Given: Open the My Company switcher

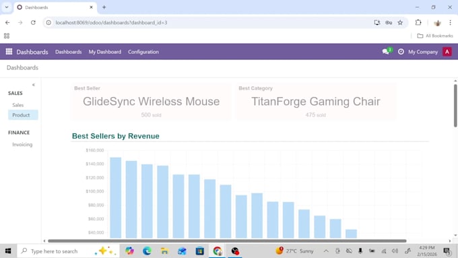Looking at the screenshot, I should pyautogui.click(x=423, y=52).
